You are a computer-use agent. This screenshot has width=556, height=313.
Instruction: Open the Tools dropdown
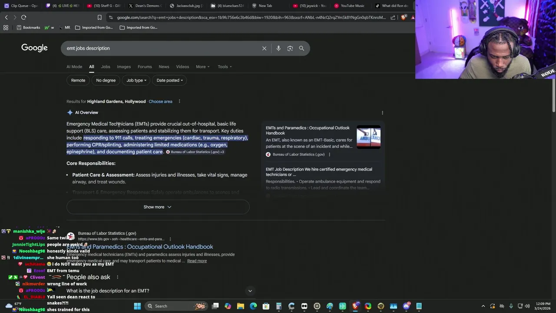pos(225,67)
